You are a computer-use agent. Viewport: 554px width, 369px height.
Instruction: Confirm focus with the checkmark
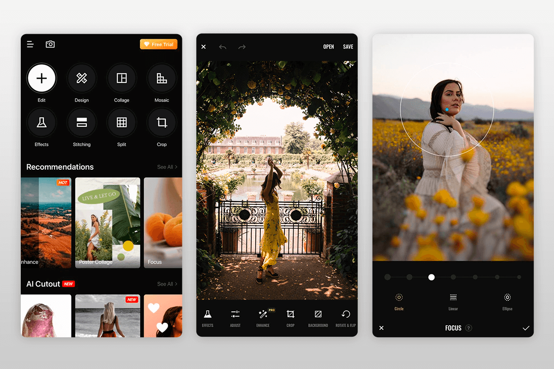coord(526,328)
